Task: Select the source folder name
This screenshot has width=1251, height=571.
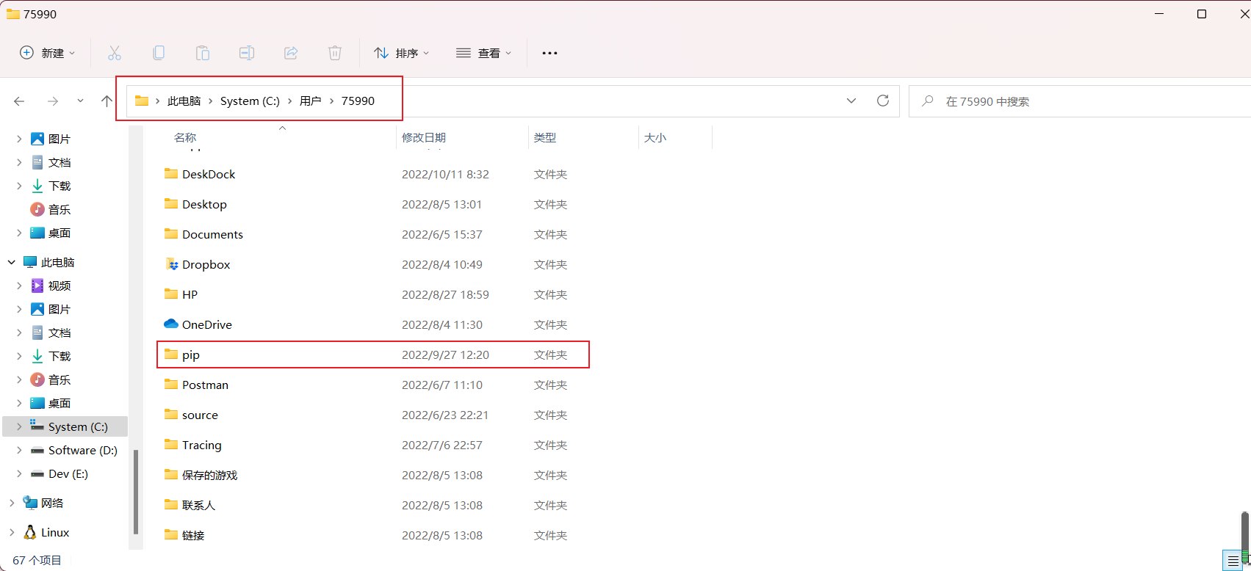Action: (x=200, y=415)
